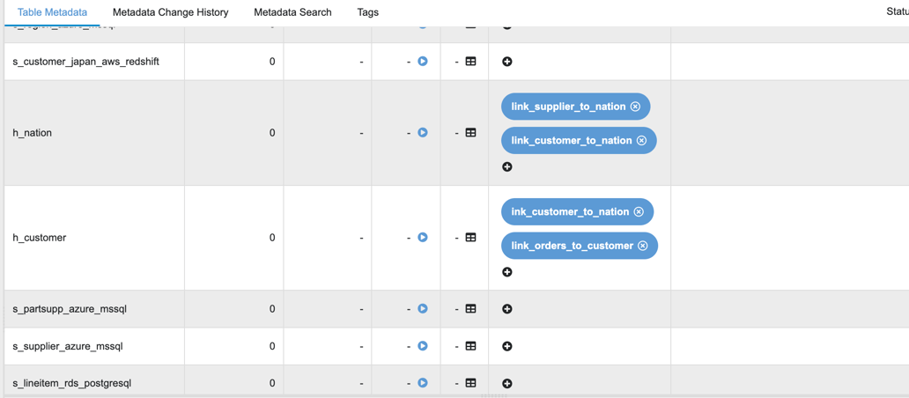Click plus icon under h_customer tags
Image resolution: width=909 pixels, height=398 pixels.
(x=507, y=272)
